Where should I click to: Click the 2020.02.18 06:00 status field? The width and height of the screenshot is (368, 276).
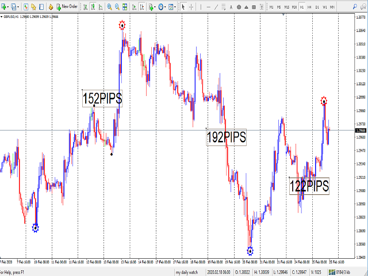click(x=218, y=272)
